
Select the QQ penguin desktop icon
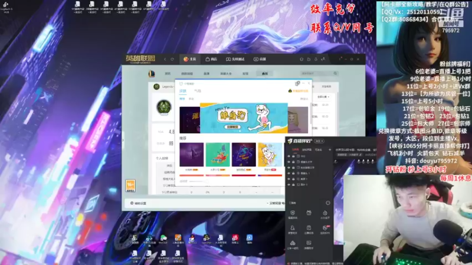click(192, 240)
